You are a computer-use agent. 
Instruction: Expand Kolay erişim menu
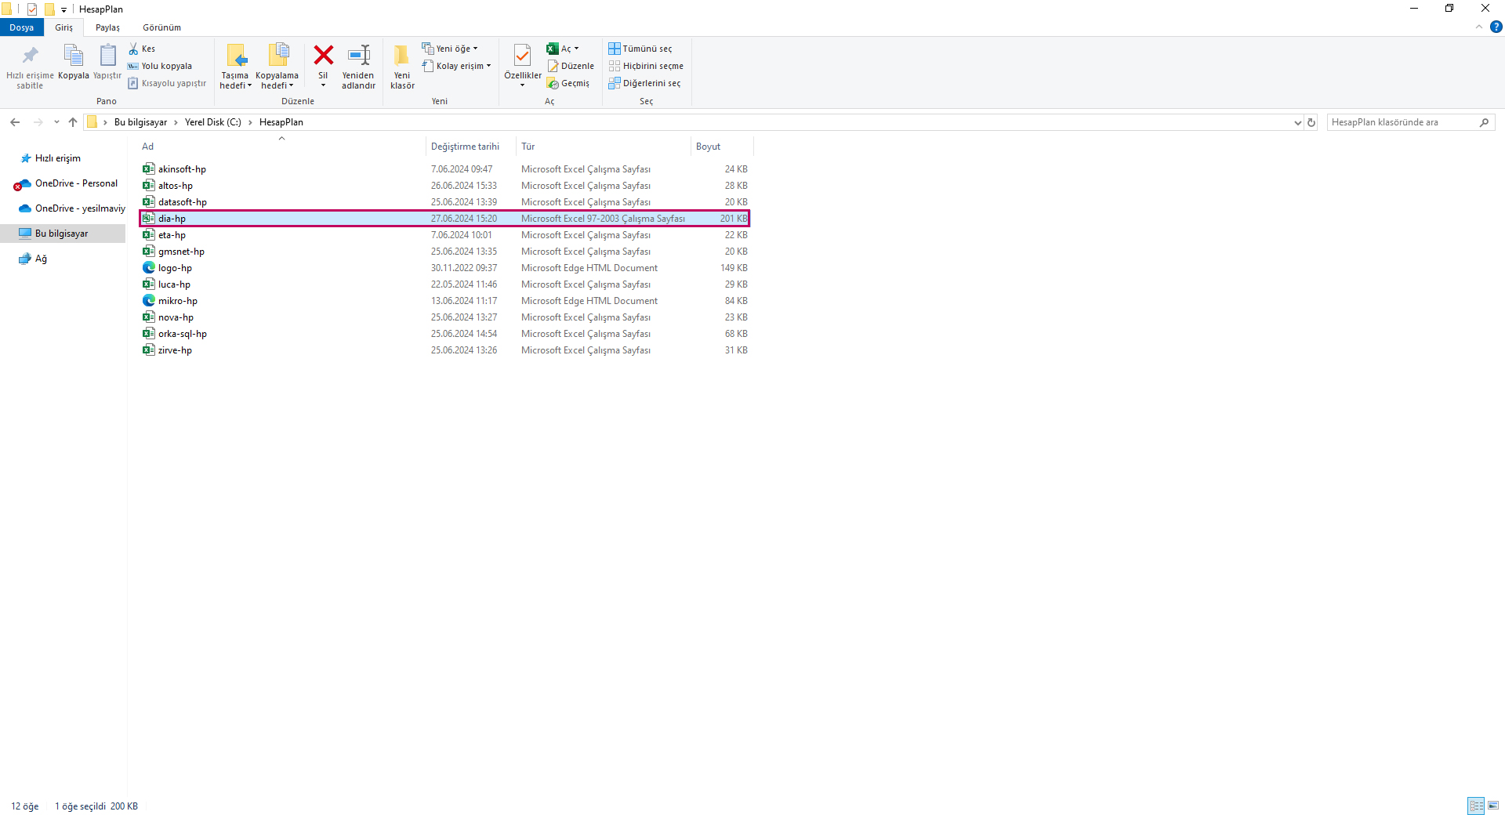(x=457, y=66)
